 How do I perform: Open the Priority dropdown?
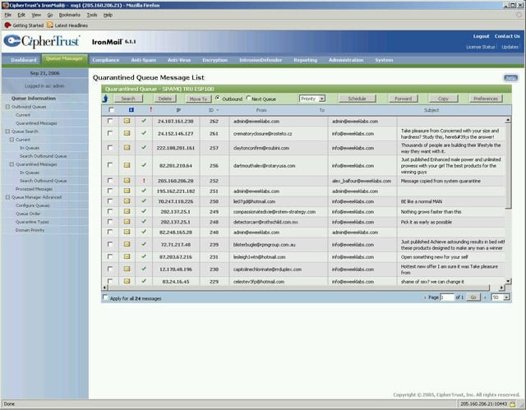(312, 99)
